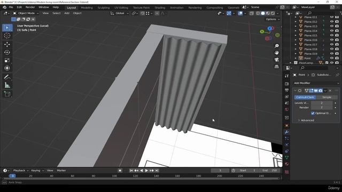This screenshot has width=342, height=192.
Task: Open the Options dropdown
Action: pos(273,19)
